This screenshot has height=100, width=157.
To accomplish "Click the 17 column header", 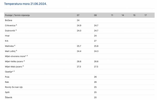I will pyautogui.click(x=145, y=15).
